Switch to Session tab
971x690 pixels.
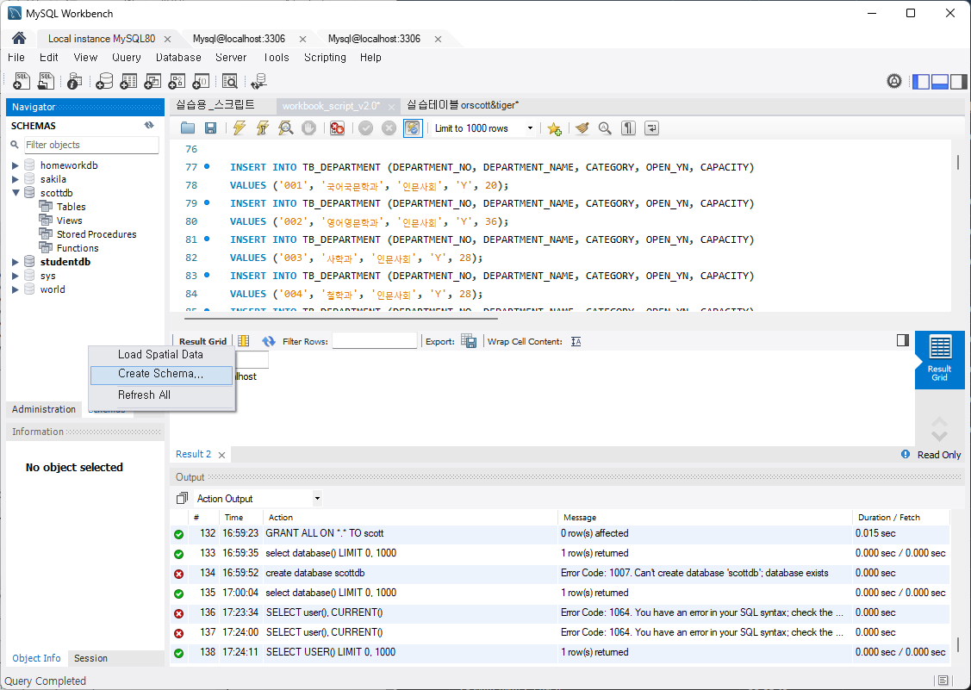90,658
